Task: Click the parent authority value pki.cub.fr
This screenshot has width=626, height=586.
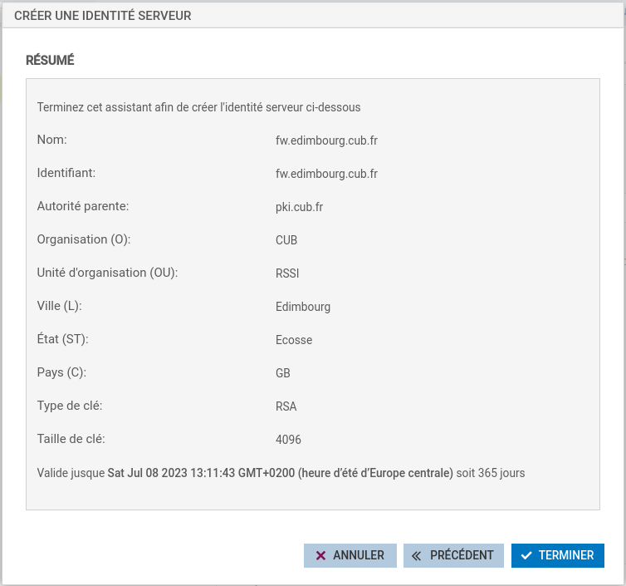Action: click(299, 207)
